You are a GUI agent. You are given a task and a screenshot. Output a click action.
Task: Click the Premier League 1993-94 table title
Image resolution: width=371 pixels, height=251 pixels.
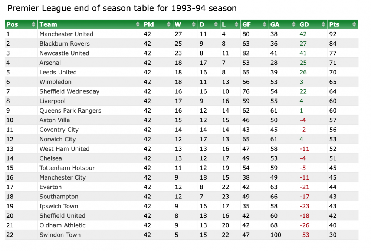click(x=122, y=8)
